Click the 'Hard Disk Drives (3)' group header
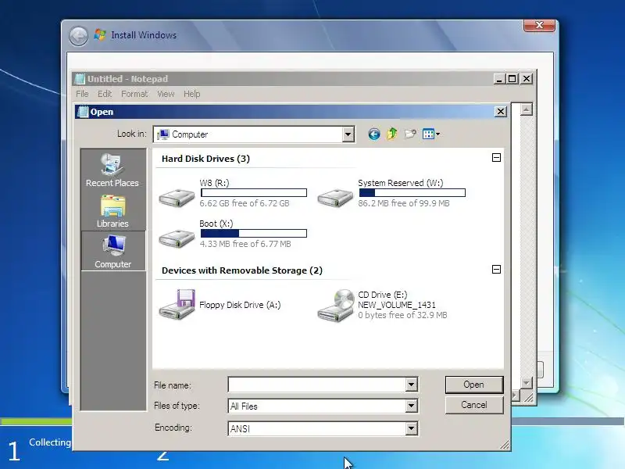Screen dimensions: 625x469 pos(205,159)
